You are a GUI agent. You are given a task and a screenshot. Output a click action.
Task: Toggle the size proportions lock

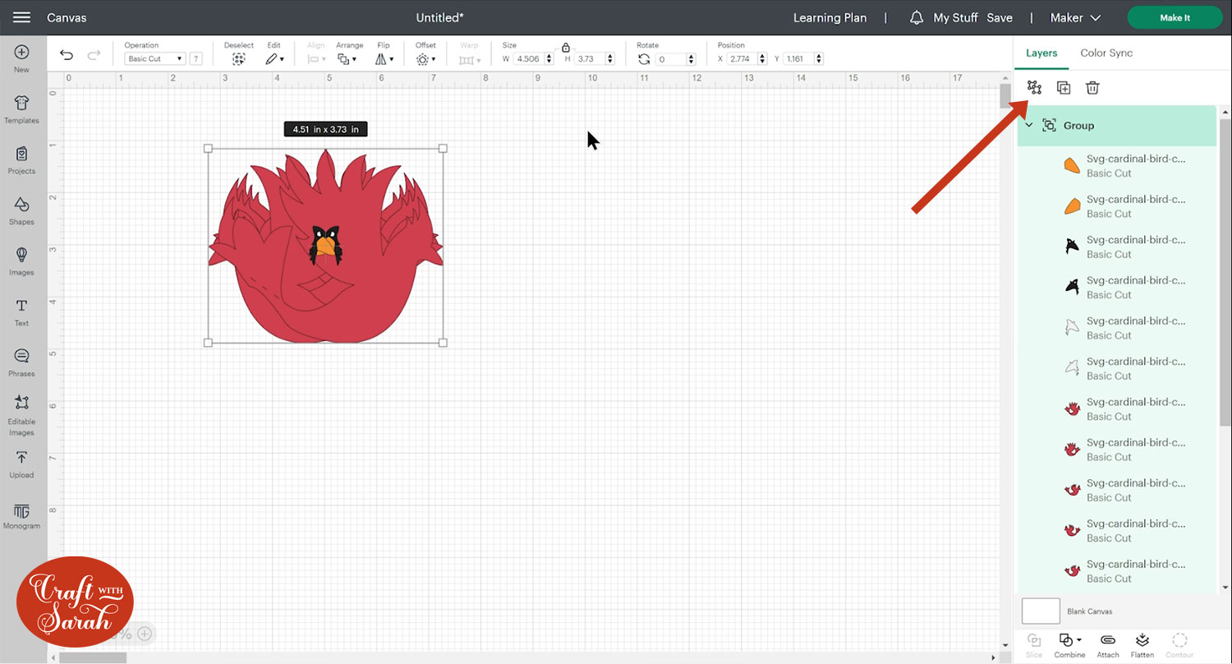[x=565, y=48]
